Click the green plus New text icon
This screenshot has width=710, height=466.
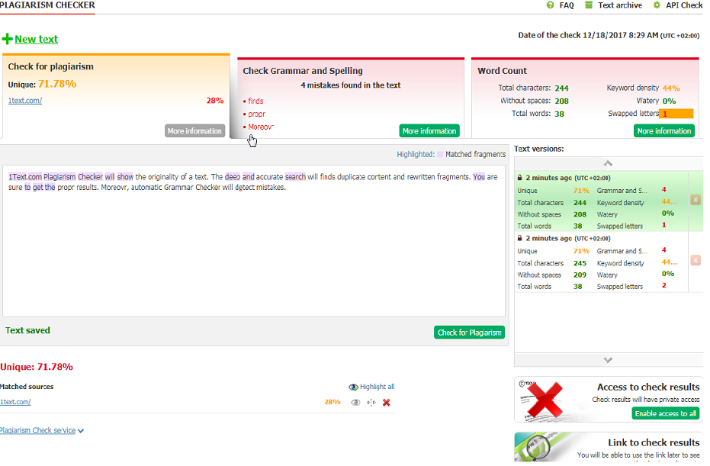point(7,39)
